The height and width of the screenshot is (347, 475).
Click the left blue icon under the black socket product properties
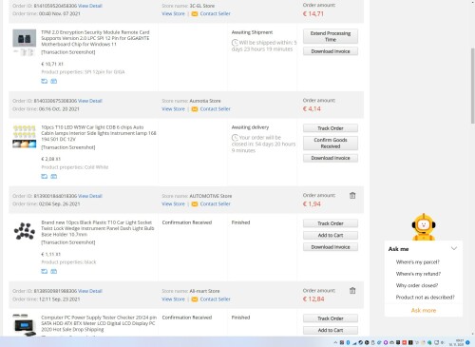45,271
